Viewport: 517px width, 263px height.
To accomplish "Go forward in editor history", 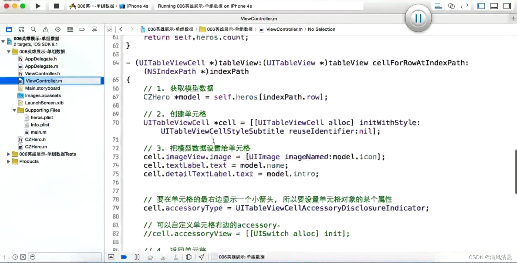I will tap(132, 29).
